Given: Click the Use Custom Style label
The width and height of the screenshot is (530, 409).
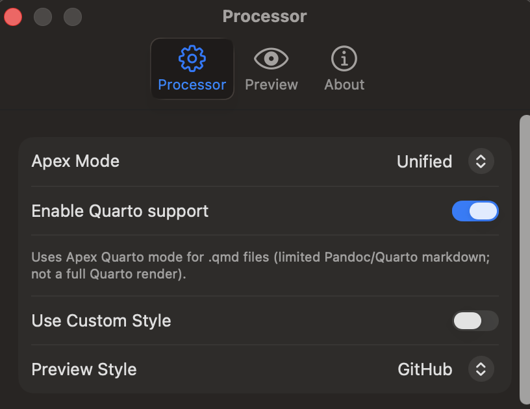Looking at the screenshot, I should 101,321.
